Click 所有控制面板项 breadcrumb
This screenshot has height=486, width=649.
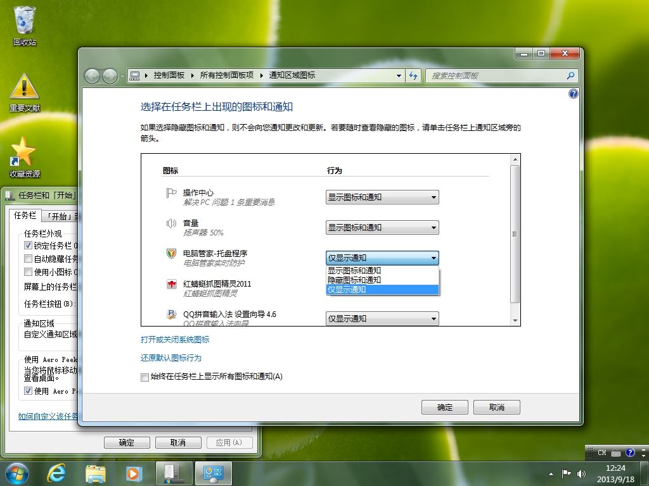click(227, 75)
